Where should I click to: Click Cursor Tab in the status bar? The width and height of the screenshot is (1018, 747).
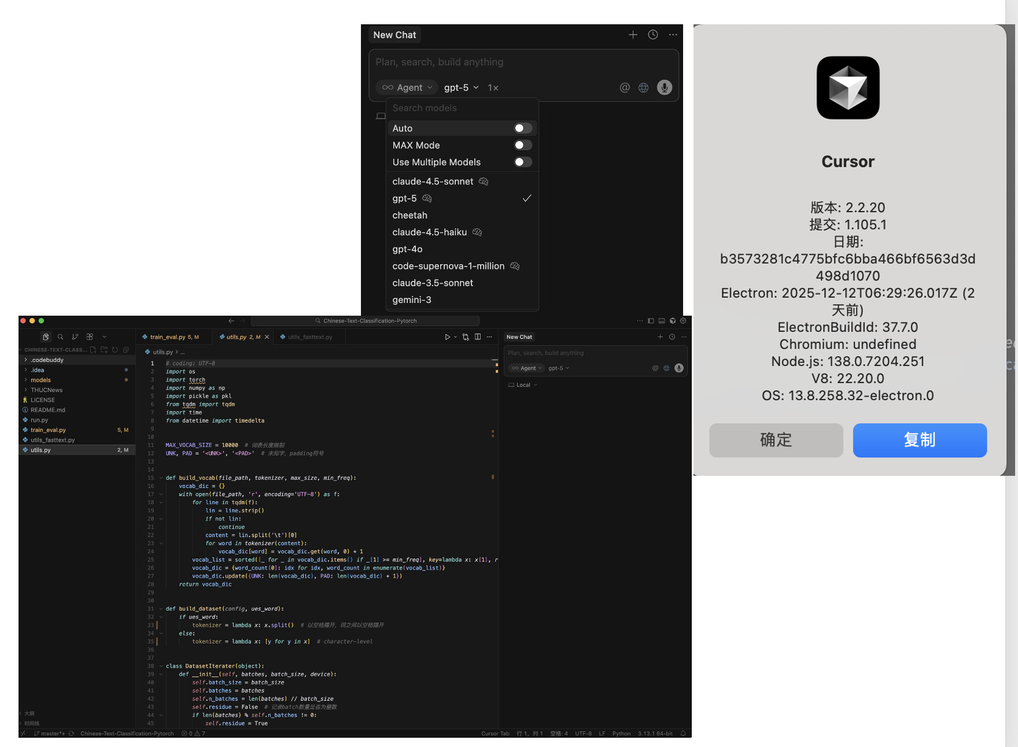click(495, 734)
